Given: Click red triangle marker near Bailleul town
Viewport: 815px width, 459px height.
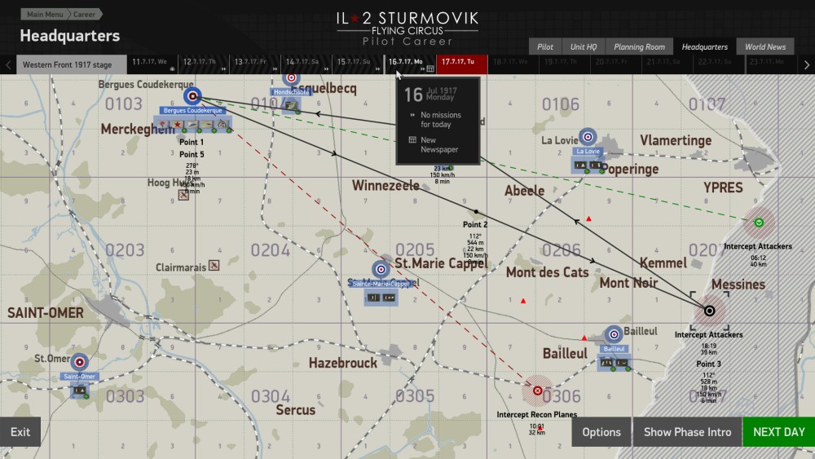Looking at the screenshot, I should click(584, 338).
